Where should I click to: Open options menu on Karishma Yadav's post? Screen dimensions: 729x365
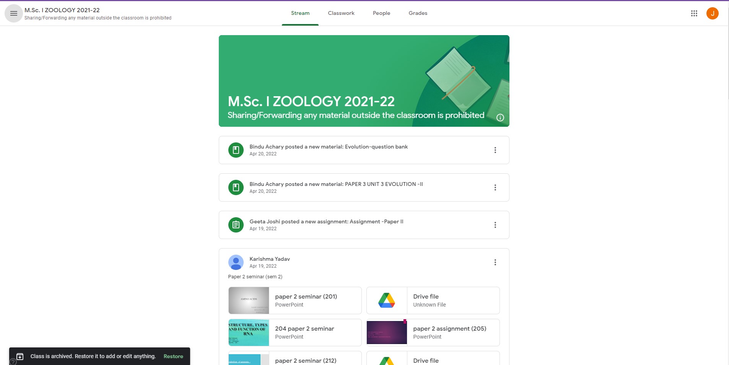tap(495, 262)
